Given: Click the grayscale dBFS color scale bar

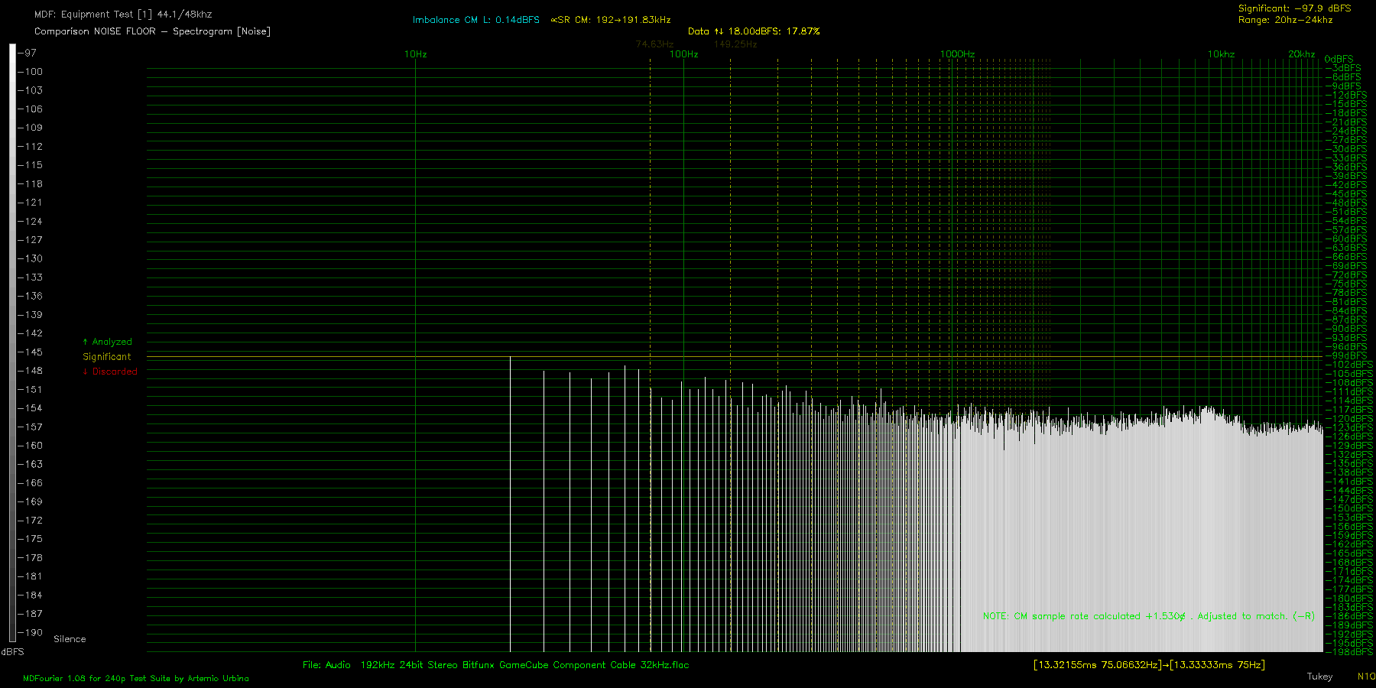Looking at the screenshot, I should coord(12,342).
